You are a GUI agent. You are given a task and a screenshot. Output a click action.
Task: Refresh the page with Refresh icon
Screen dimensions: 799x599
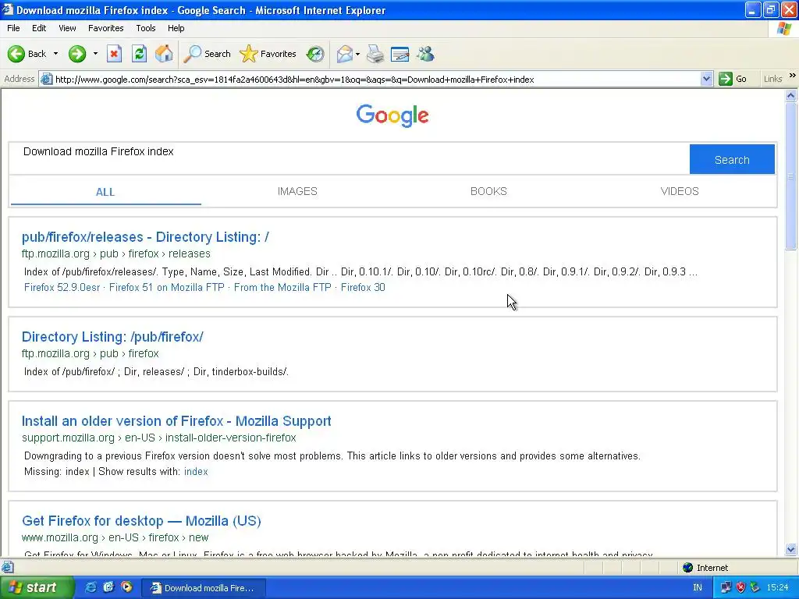point(139,54)
